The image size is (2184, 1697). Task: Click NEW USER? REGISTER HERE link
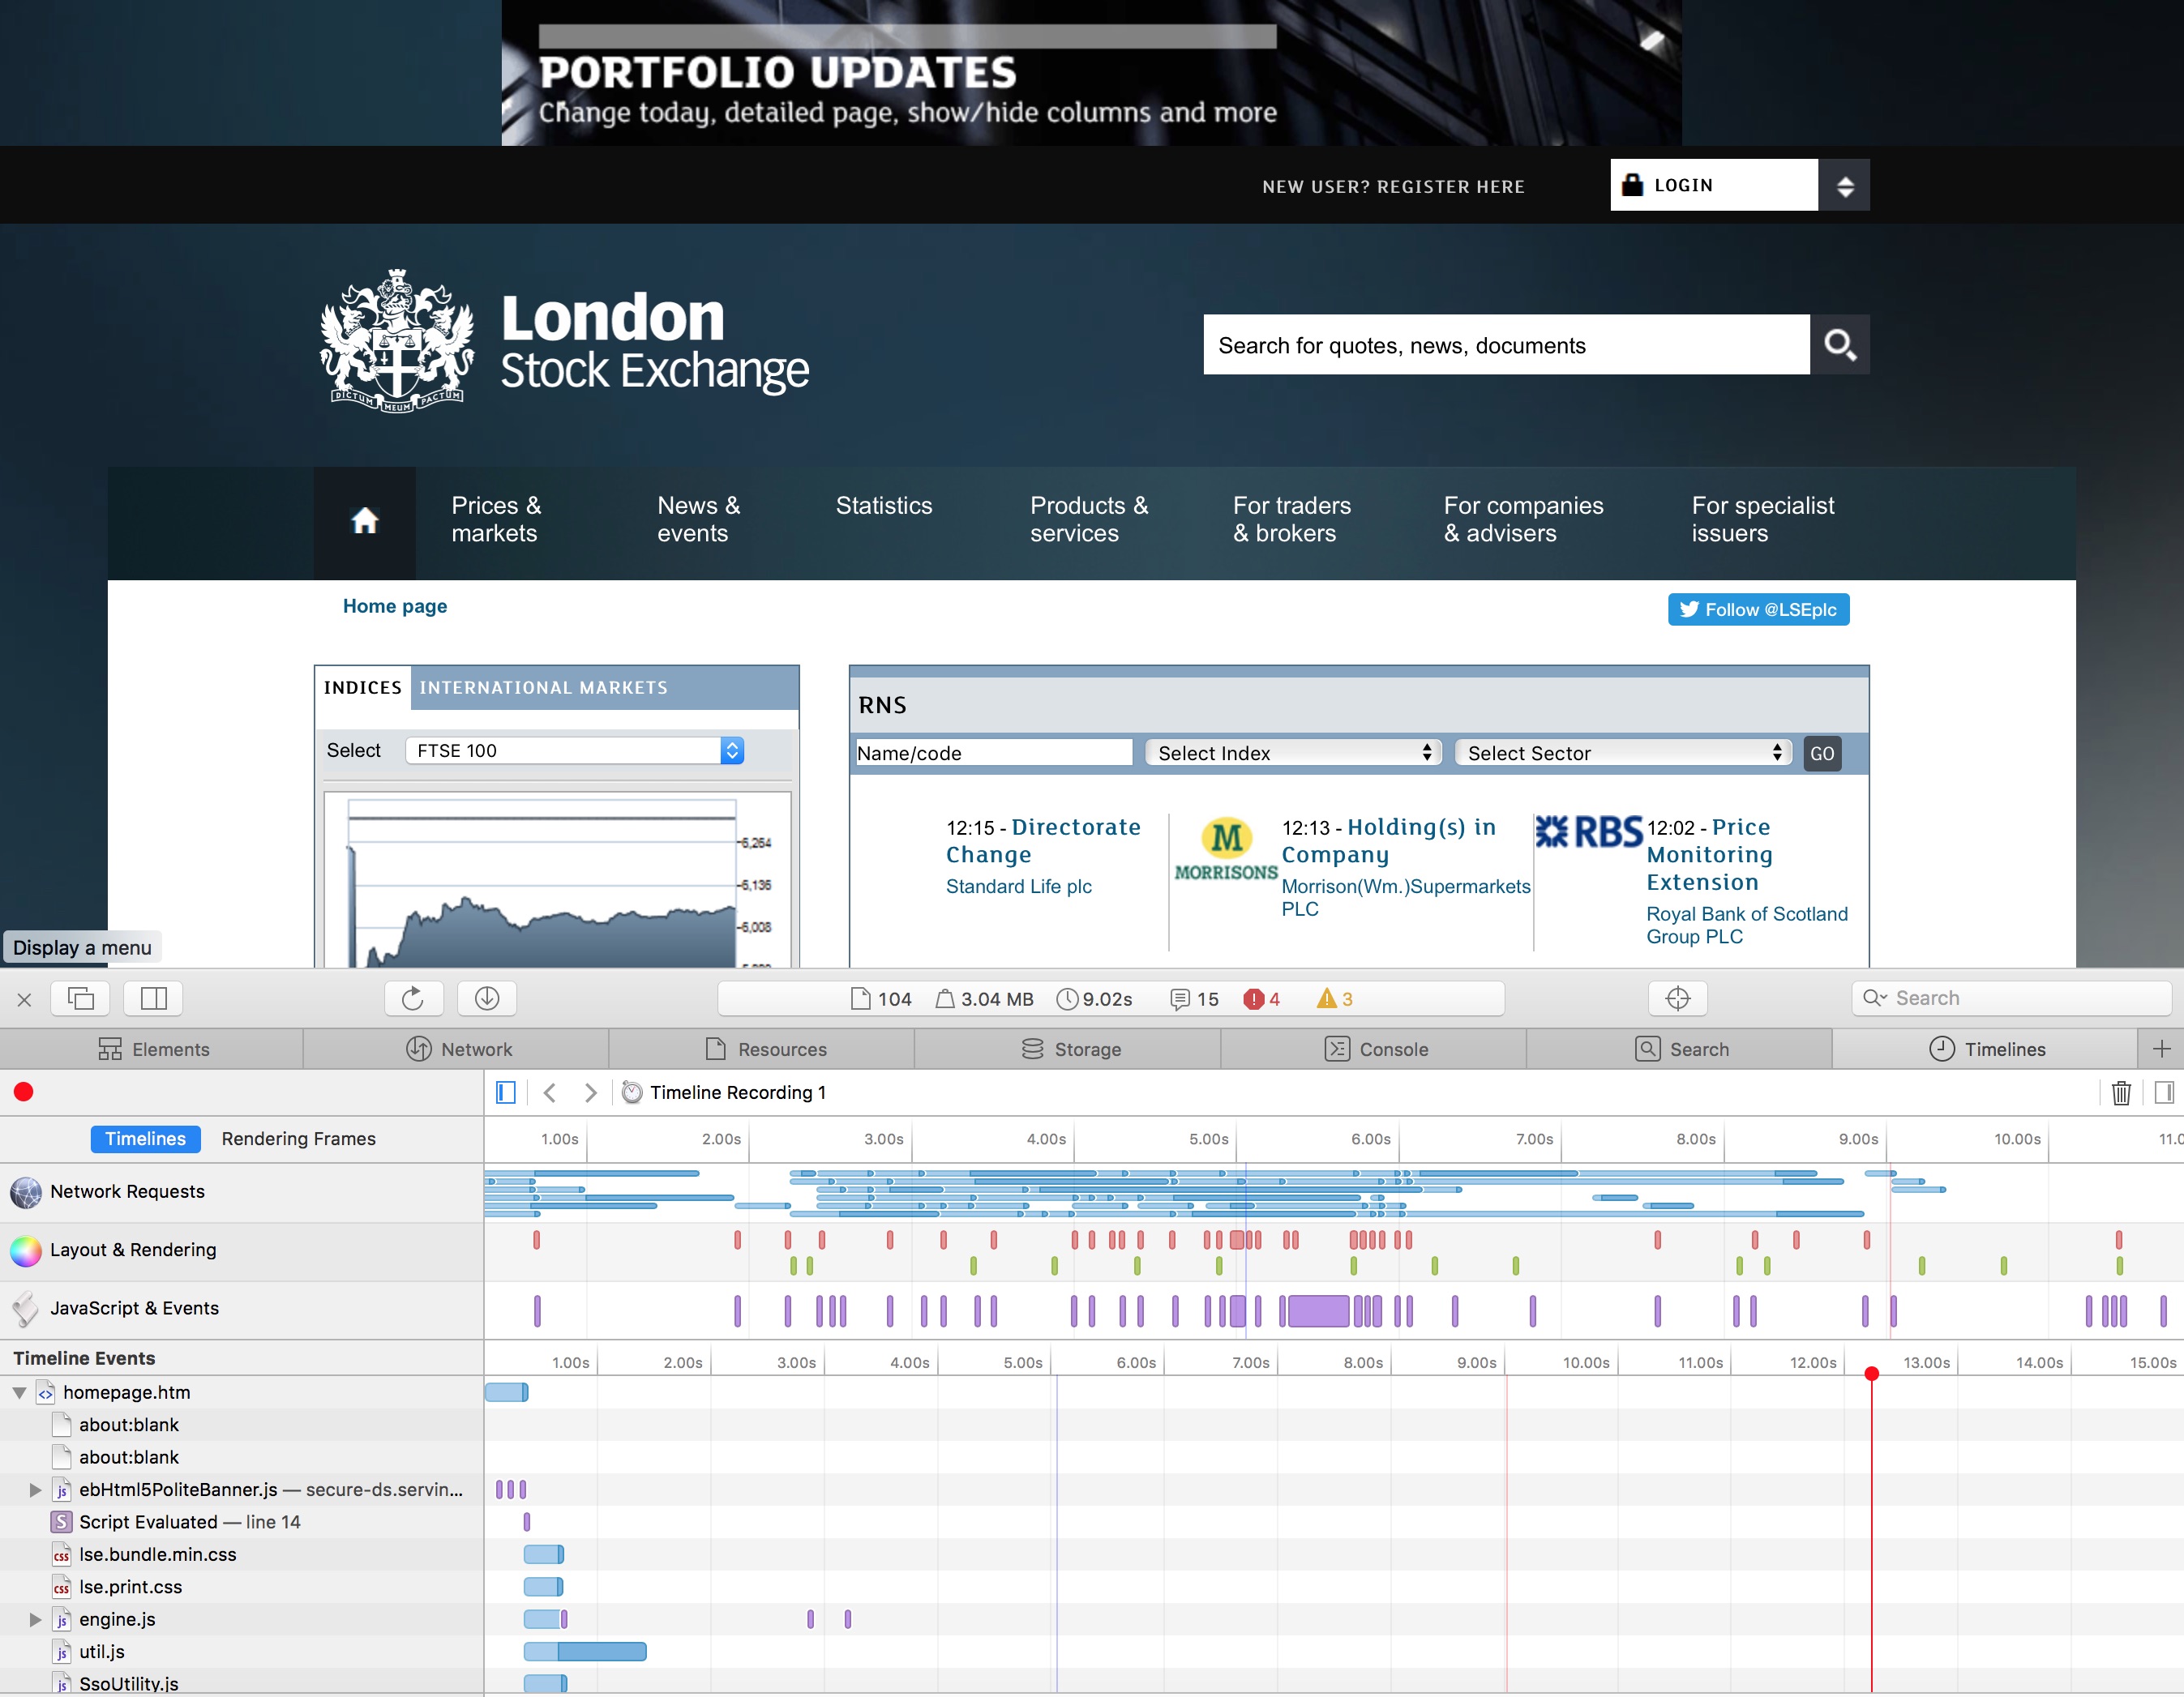(1394, 187)
